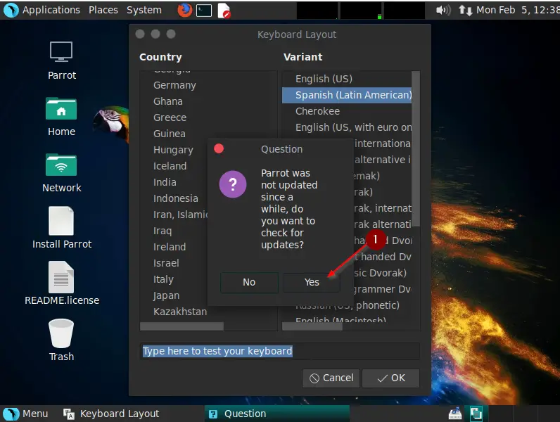Open the System menu
The width and height of the screenshot is (560, 422).
pos(144,10)
